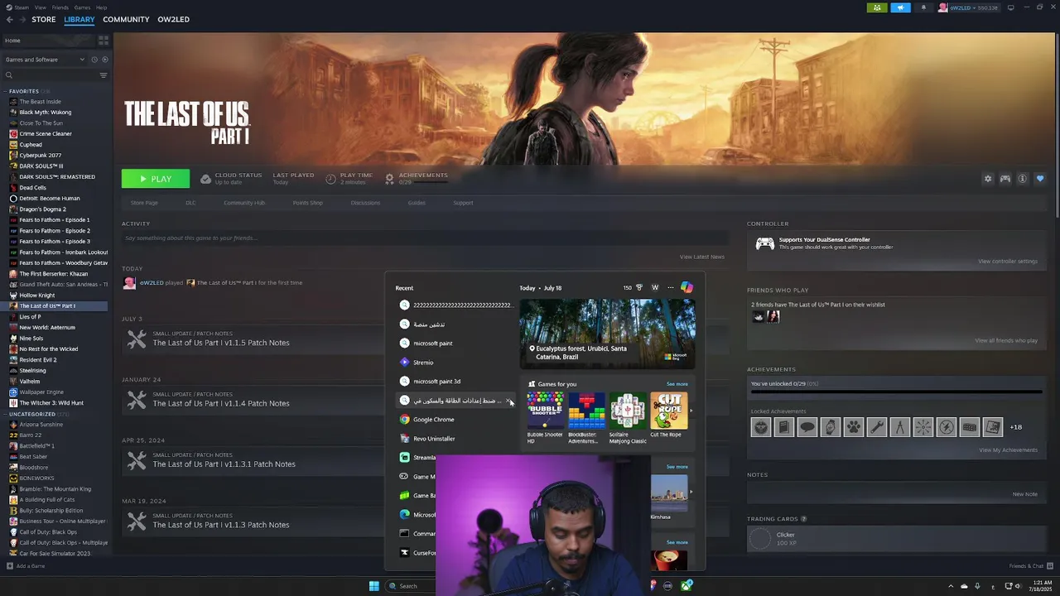Open the Guides link

pyautogui.click(x=417, y=203)
